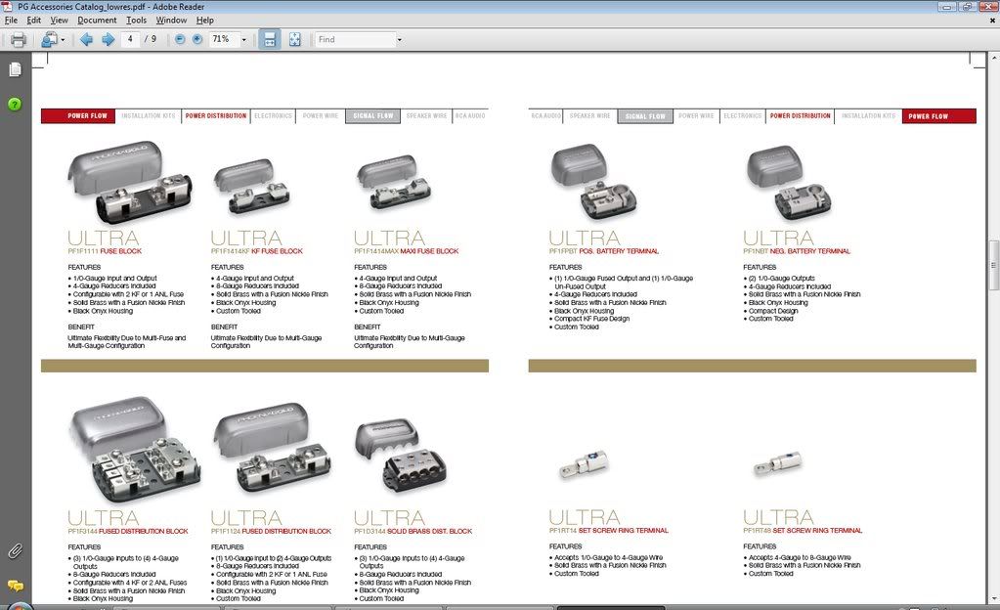Click the POWER DISTRIBUTION header on left page

[216, 116]
